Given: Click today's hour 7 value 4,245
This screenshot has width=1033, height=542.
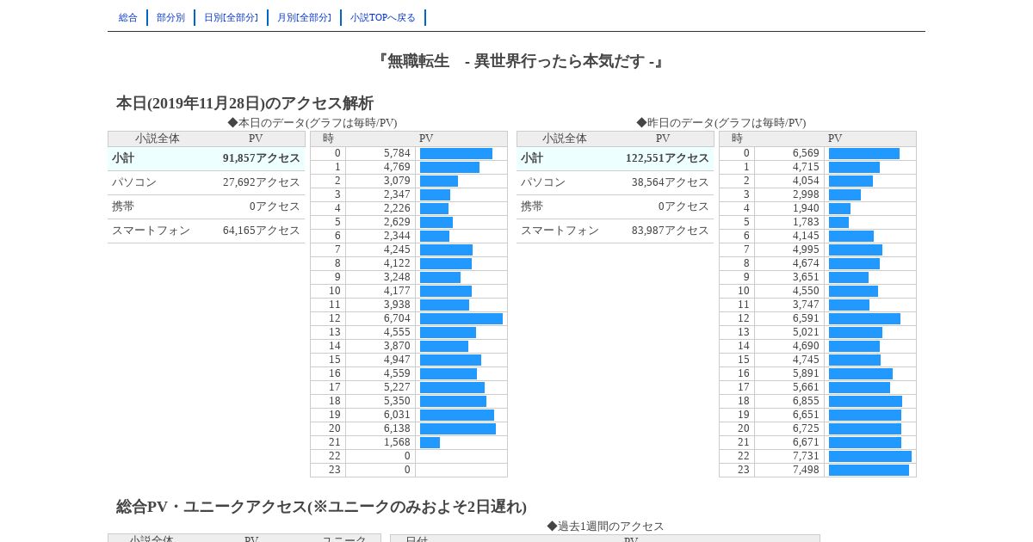Looking at the screenshot, I should pyautogui.click(x=397, y=249).
